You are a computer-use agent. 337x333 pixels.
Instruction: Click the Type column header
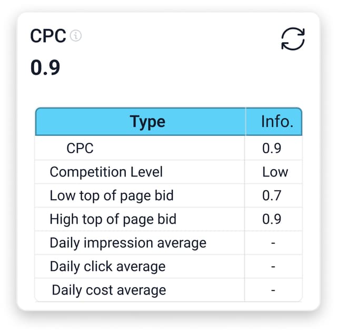pos(147,122)
